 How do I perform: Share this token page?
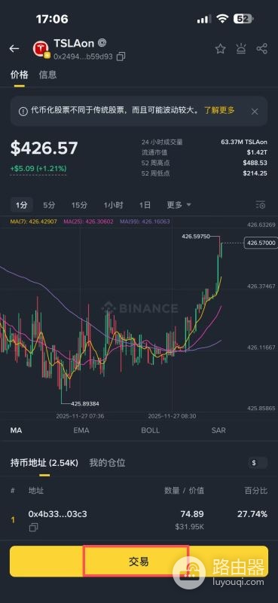pos(262,49)
